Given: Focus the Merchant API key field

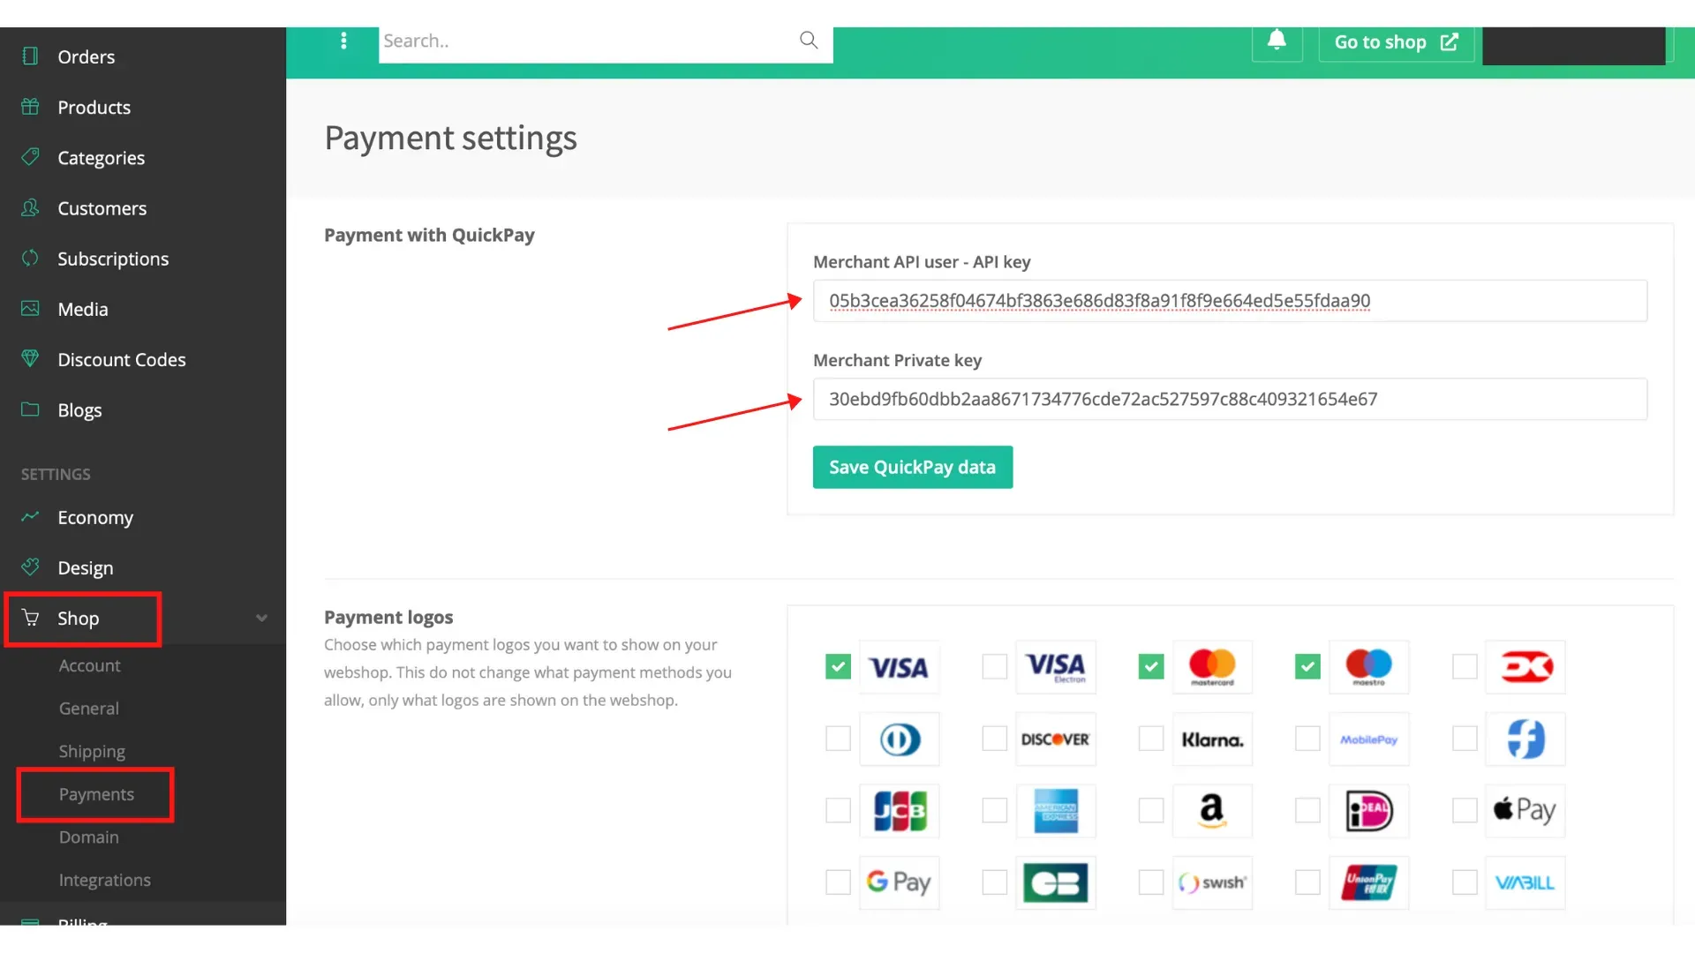Looking at the screenshot, I should pyautogui.click(x=1230, y=301).
